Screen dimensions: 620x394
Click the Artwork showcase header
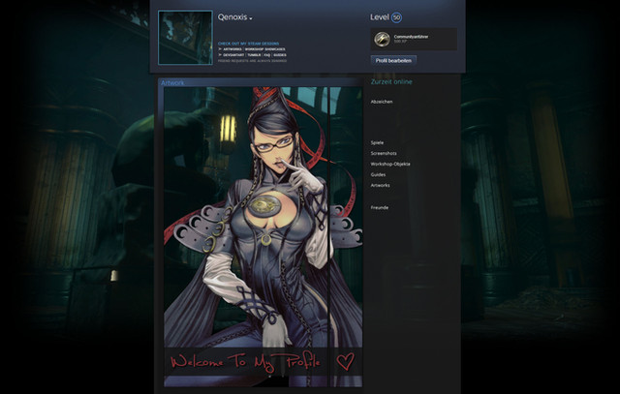click(x=261, y=82)
